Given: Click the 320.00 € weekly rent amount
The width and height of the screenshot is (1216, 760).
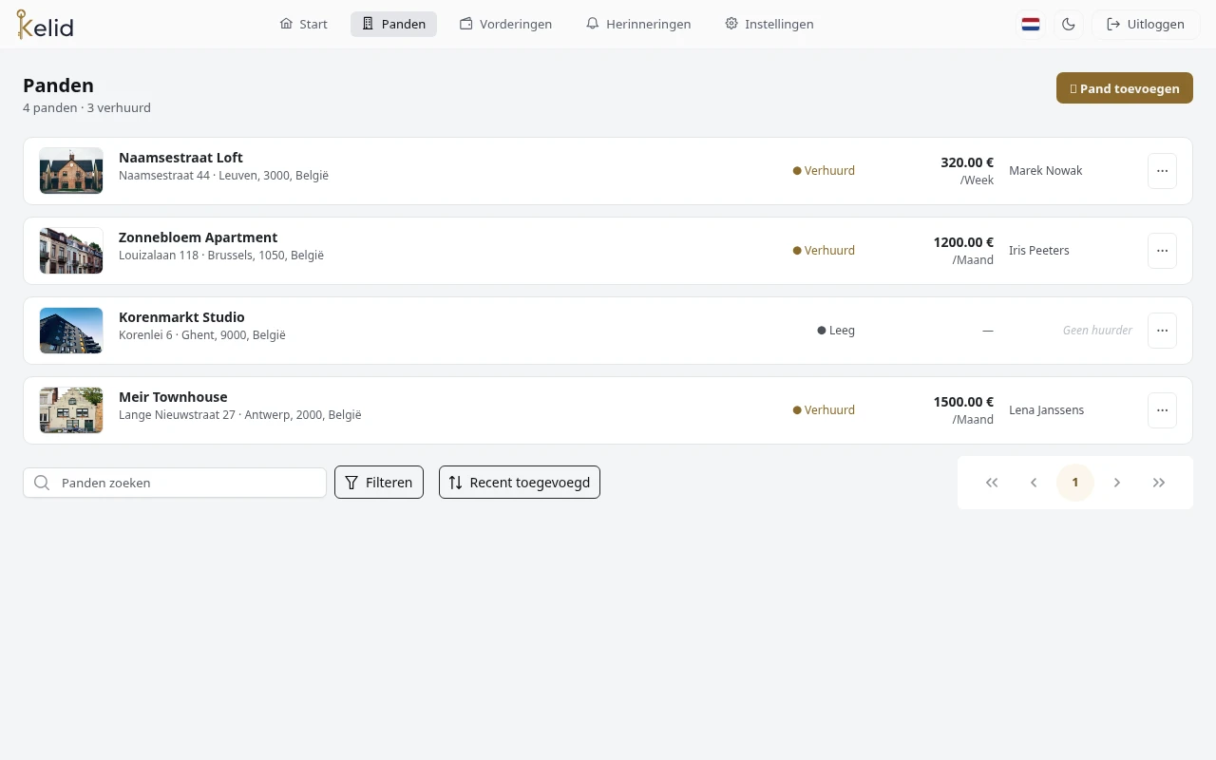Looking at the screenshot, I should coord(967,162).
